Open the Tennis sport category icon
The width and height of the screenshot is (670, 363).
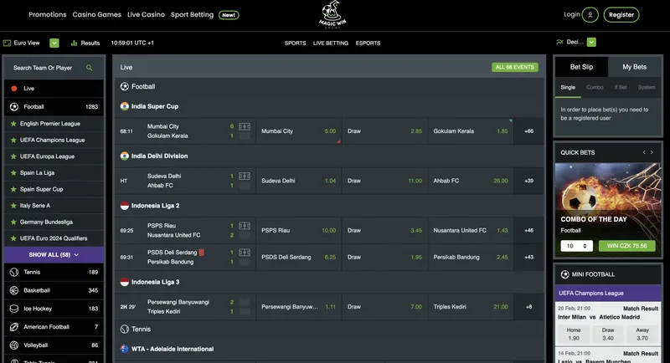(13, 272)
